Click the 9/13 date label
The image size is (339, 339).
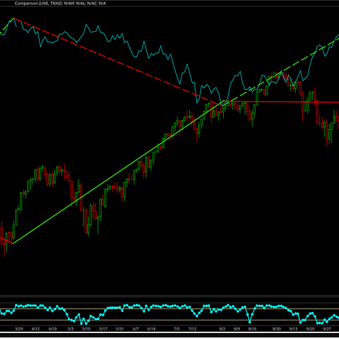click(x=293, y=329)
